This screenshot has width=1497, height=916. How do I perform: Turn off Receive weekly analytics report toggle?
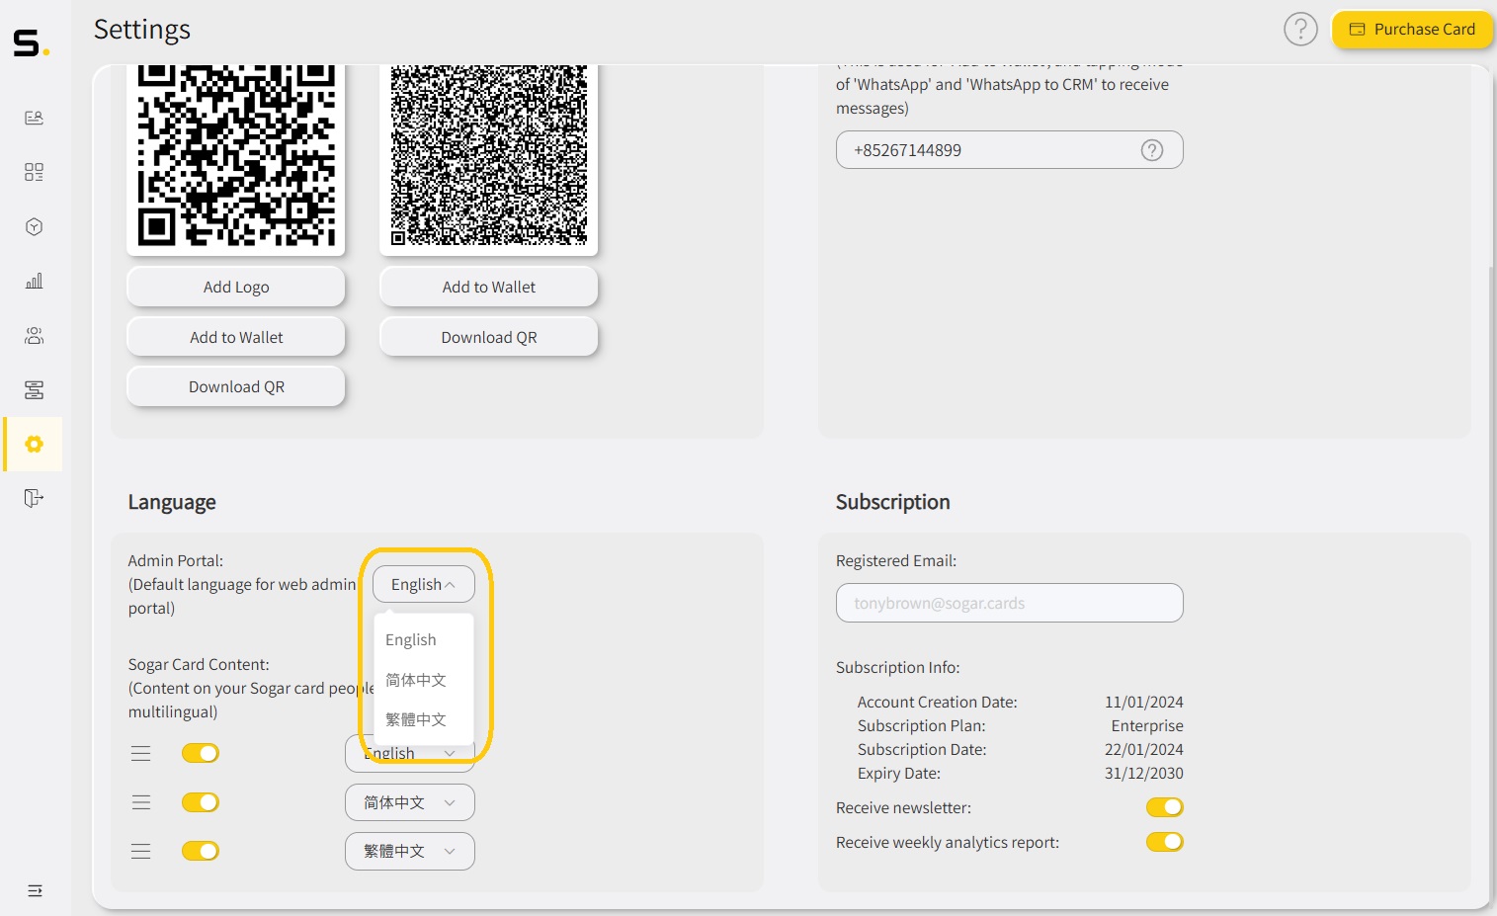click(1165, 842)
